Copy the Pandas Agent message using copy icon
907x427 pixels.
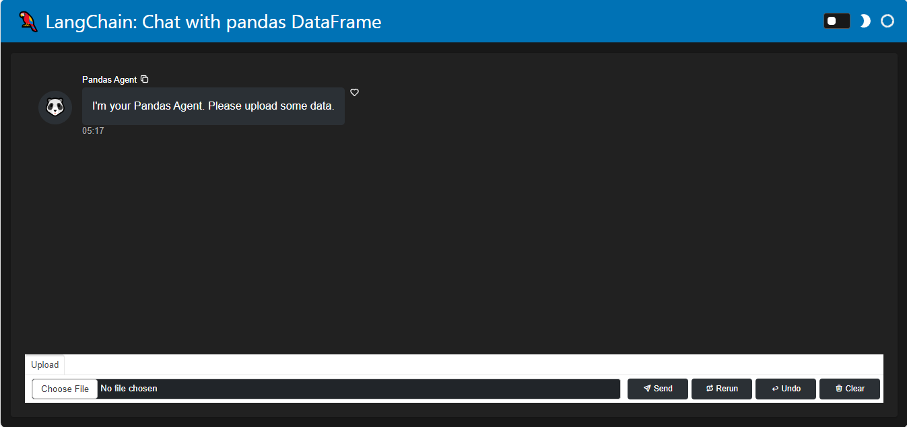(x=144, y=79)
